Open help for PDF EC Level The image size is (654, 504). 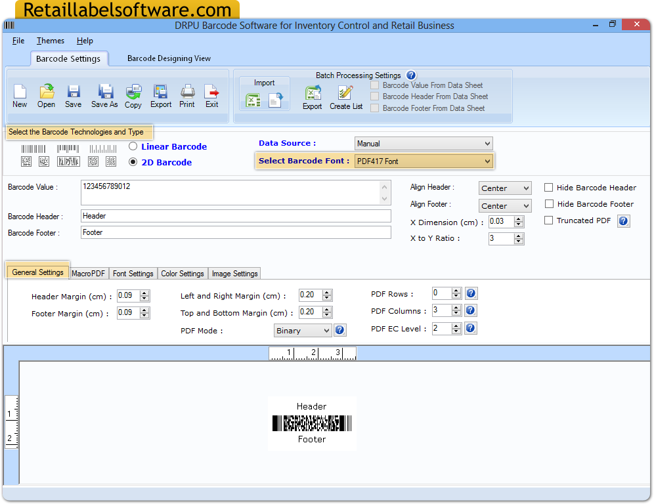(x=471, y=328)
